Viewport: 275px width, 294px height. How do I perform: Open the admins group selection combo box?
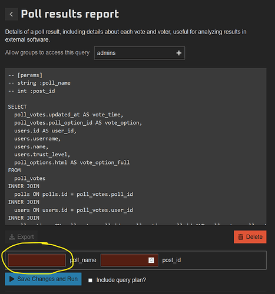[140, 53]
